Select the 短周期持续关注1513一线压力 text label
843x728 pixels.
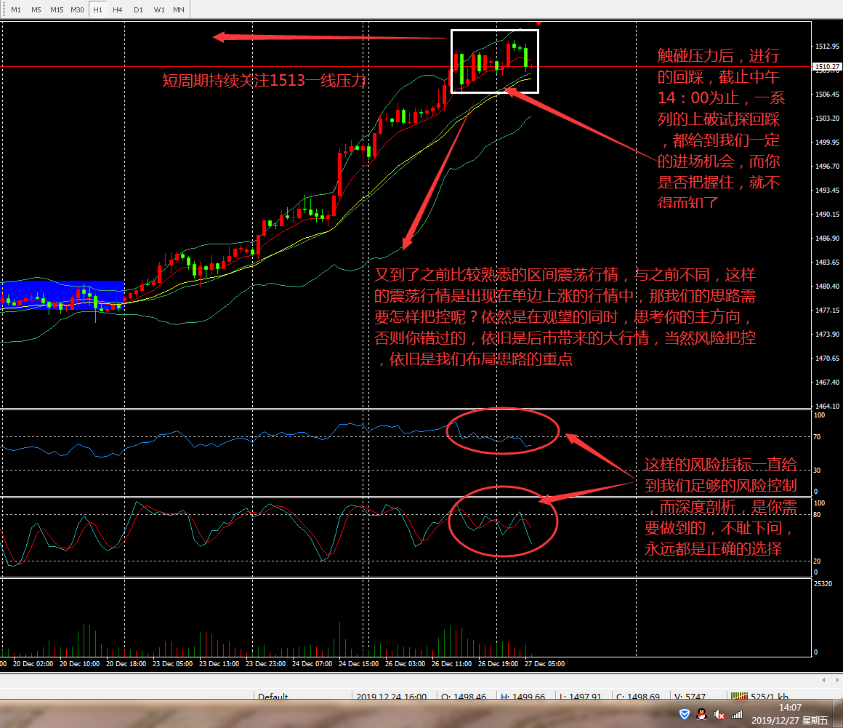(264, 81)
